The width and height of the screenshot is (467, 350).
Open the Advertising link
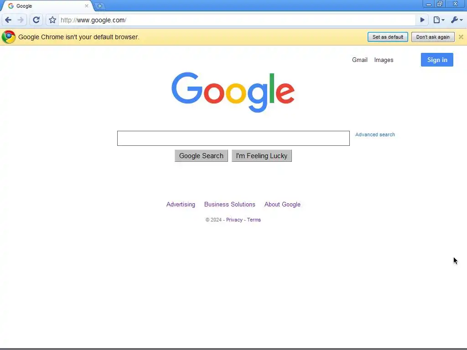tap(181, 205)
